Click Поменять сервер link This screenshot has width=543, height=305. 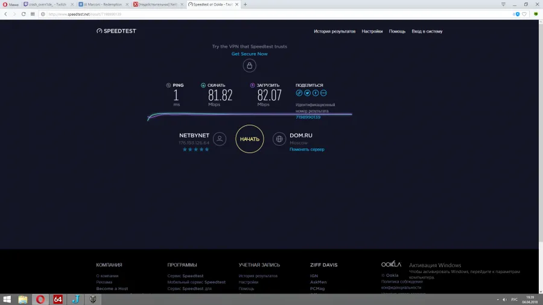[x=307, y=149]
